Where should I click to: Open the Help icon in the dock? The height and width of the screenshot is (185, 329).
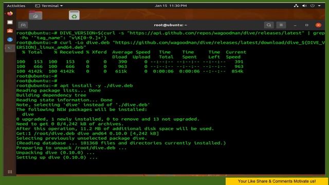10,40
